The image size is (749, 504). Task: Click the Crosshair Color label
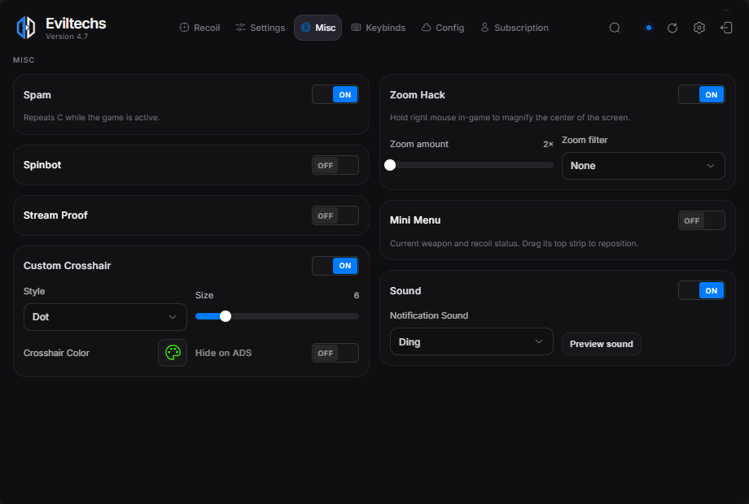(56, 353)
